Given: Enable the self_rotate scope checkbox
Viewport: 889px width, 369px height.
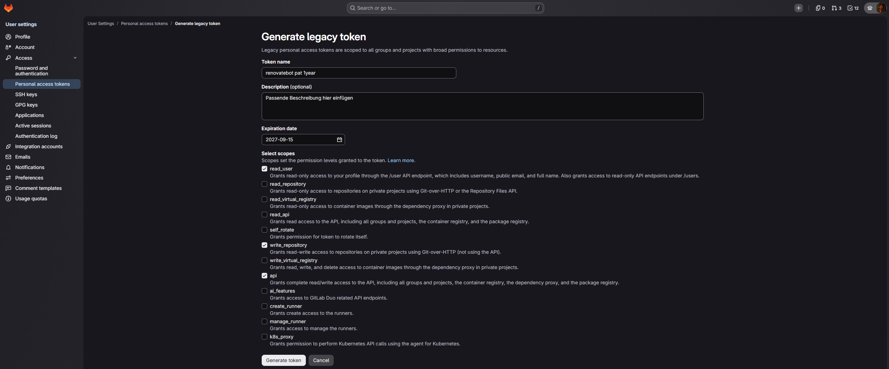Looking at the screenshot, I should 264,230.
